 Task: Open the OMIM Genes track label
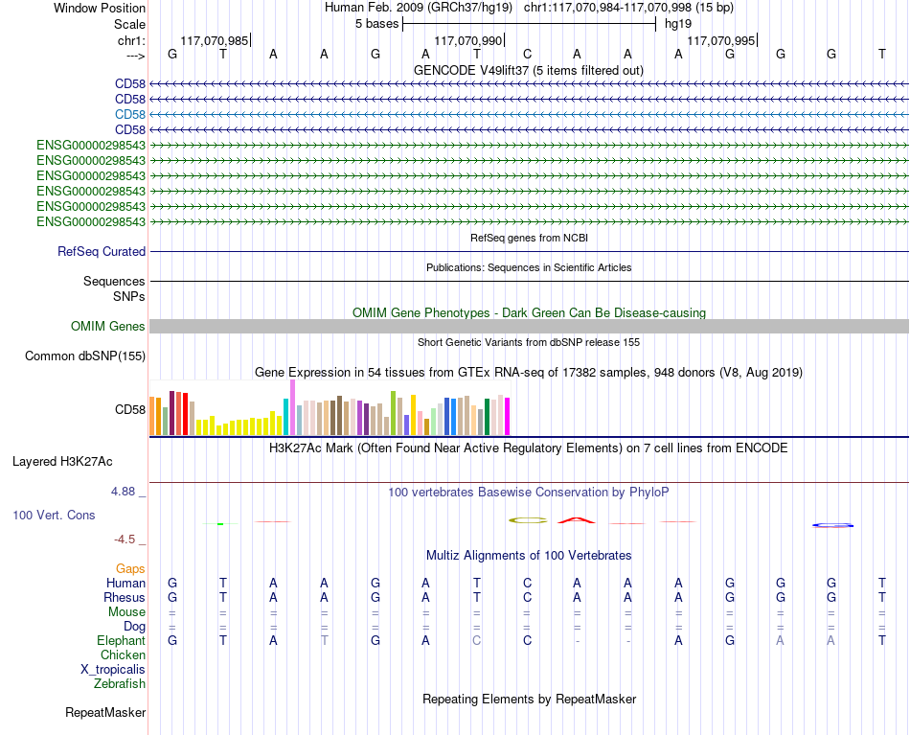(x=108, y=326)
